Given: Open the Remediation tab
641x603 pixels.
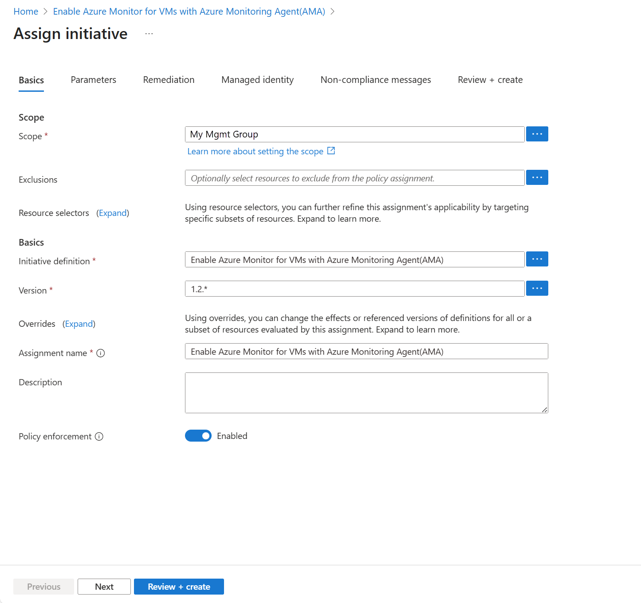Looking at the screenshot, I should tap(169, 80).
